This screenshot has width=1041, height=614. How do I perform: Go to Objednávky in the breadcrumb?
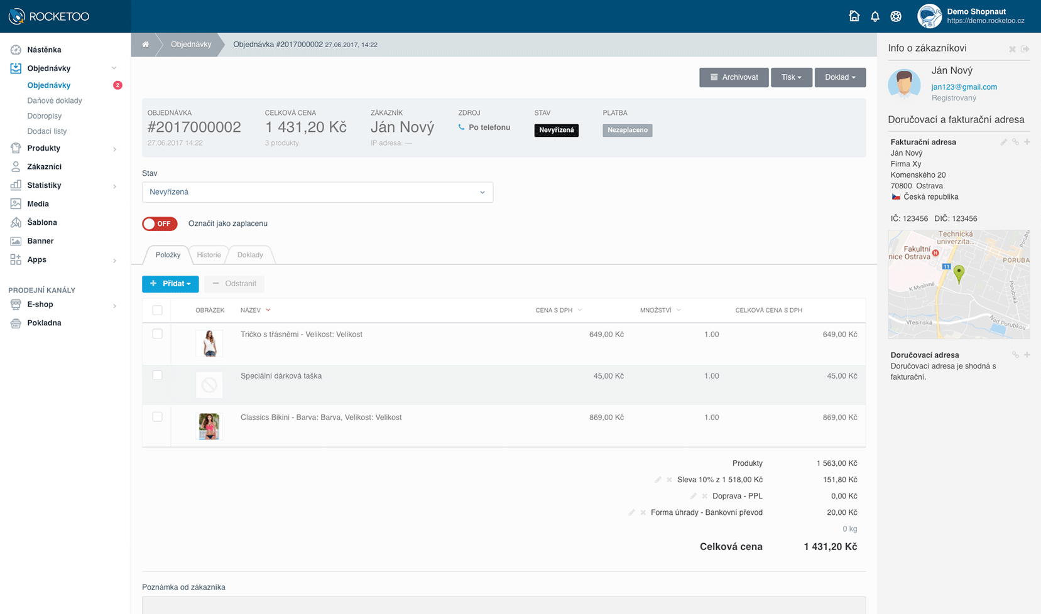point(191,45)
